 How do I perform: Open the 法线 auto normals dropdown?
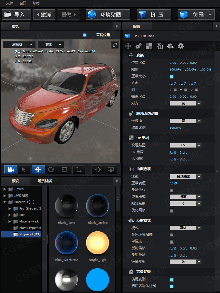185,176
